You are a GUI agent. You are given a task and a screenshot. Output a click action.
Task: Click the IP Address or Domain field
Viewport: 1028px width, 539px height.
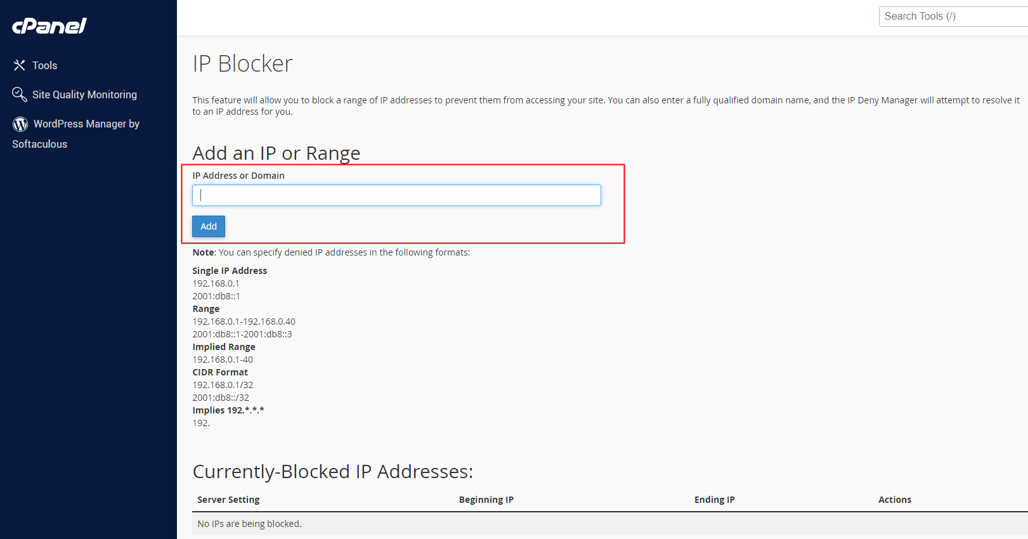tap(396, 195)
